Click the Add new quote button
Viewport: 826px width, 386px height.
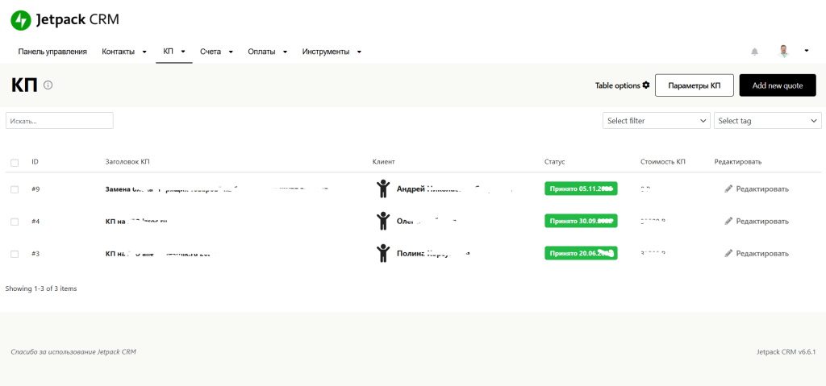tap(778, 85)
